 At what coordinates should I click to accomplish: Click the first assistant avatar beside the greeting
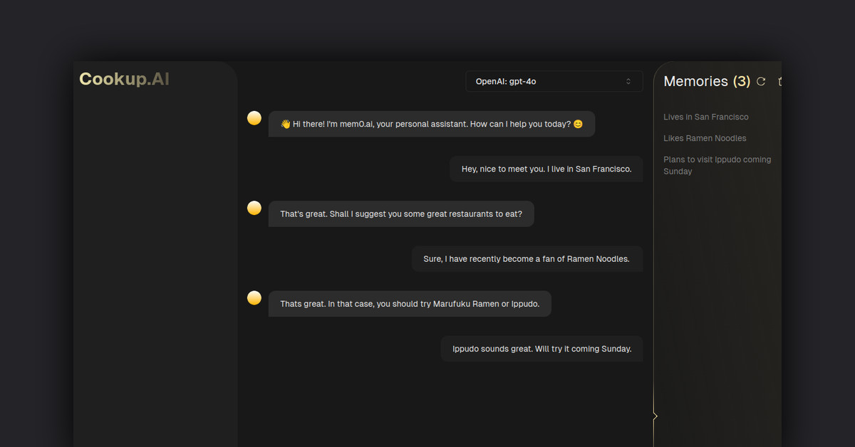click(x=254, y=118)
